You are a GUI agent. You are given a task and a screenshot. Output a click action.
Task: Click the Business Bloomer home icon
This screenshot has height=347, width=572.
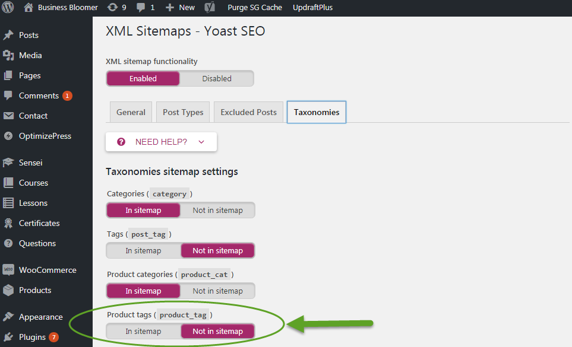pyautogui.click(x=29, y=8)
